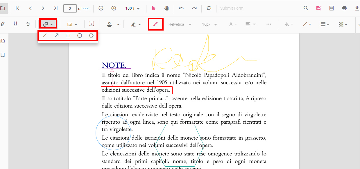Open the Helvetica font dropdown
Viewport: 360px width, 169px height.
coord(179,24)
